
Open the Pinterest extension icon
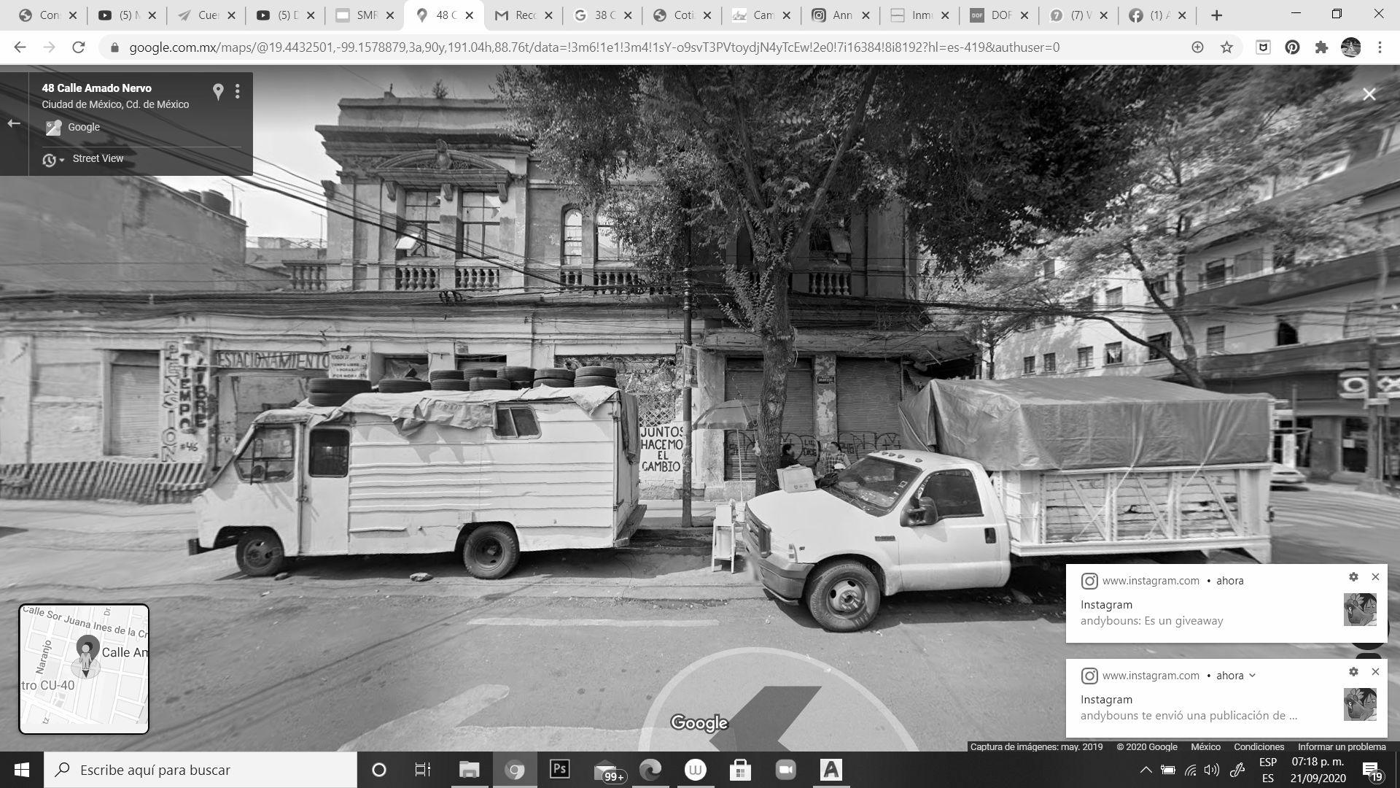click(x=1292, y=47)
